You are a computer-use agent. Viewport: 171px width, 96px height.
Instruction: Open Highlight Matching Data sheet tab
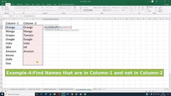49,89
